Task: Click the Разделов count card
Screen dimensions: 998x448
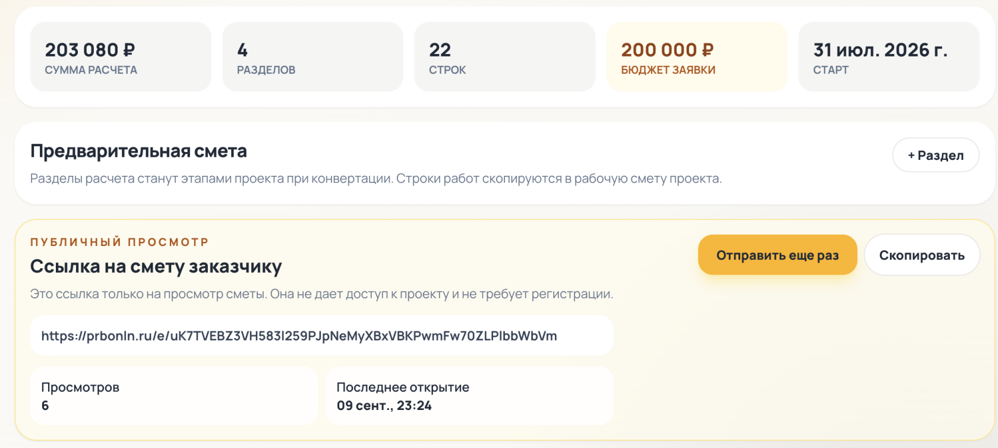Action: [312, 57]
